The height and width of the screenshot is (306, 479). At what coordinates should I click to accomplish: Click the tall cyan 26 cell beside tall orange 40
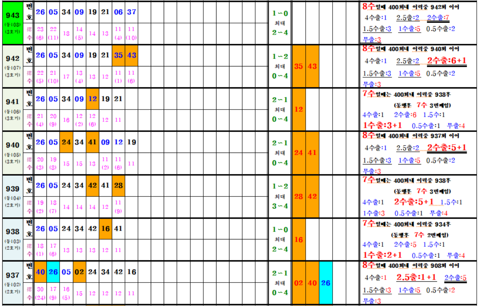pyautogui.click(x=326, y=283)
